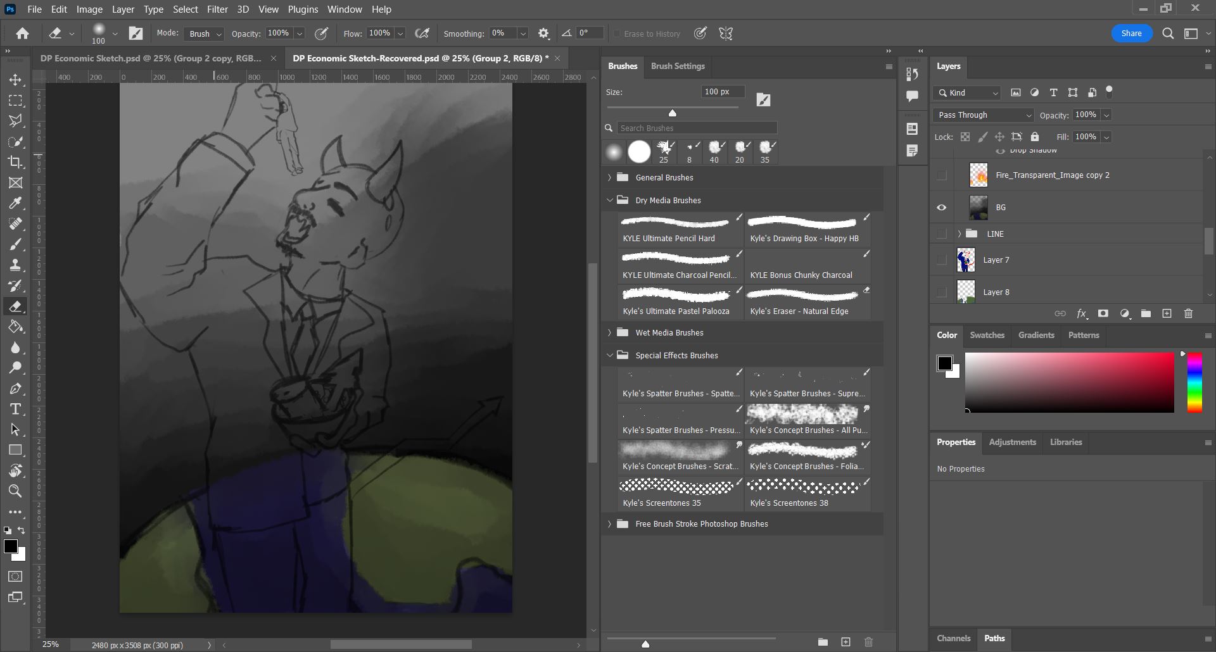Open the Layer menu
The height and width of the screenshot is (652, 1216).
[123, 9]
